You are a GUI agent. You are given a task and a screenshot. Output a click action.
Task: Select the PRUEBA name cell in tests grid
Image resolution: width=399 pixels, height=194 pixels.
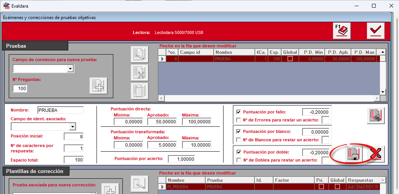234,59
